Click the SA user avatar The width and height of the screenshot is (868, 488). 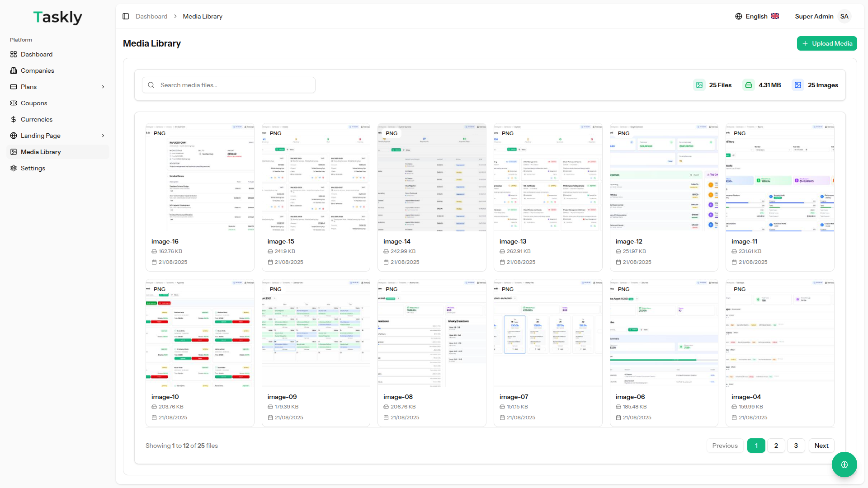844,16
